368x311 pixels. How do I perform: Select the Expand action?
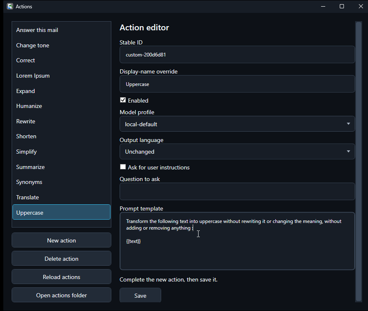click(x=61, y=91)
